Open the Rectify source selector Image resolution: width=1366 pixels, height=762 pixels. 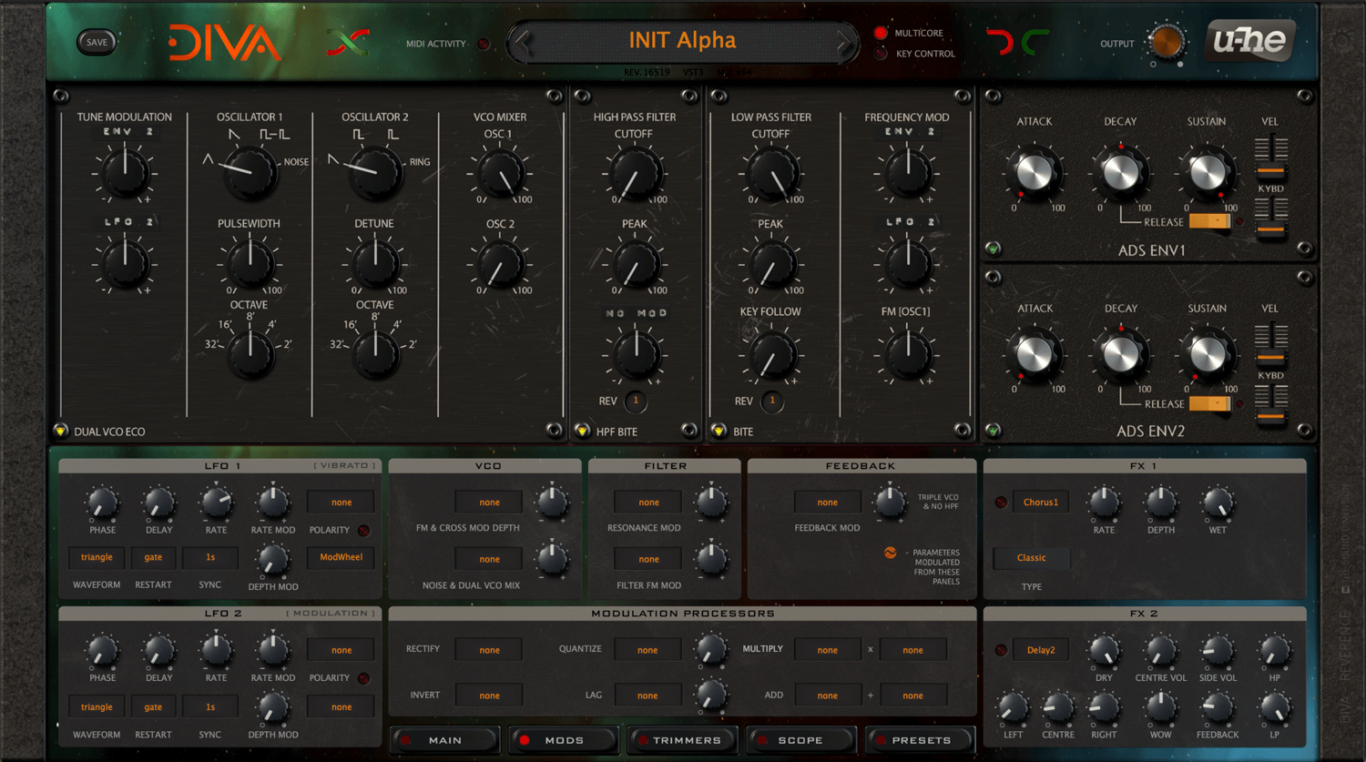(x=490, y=650)
